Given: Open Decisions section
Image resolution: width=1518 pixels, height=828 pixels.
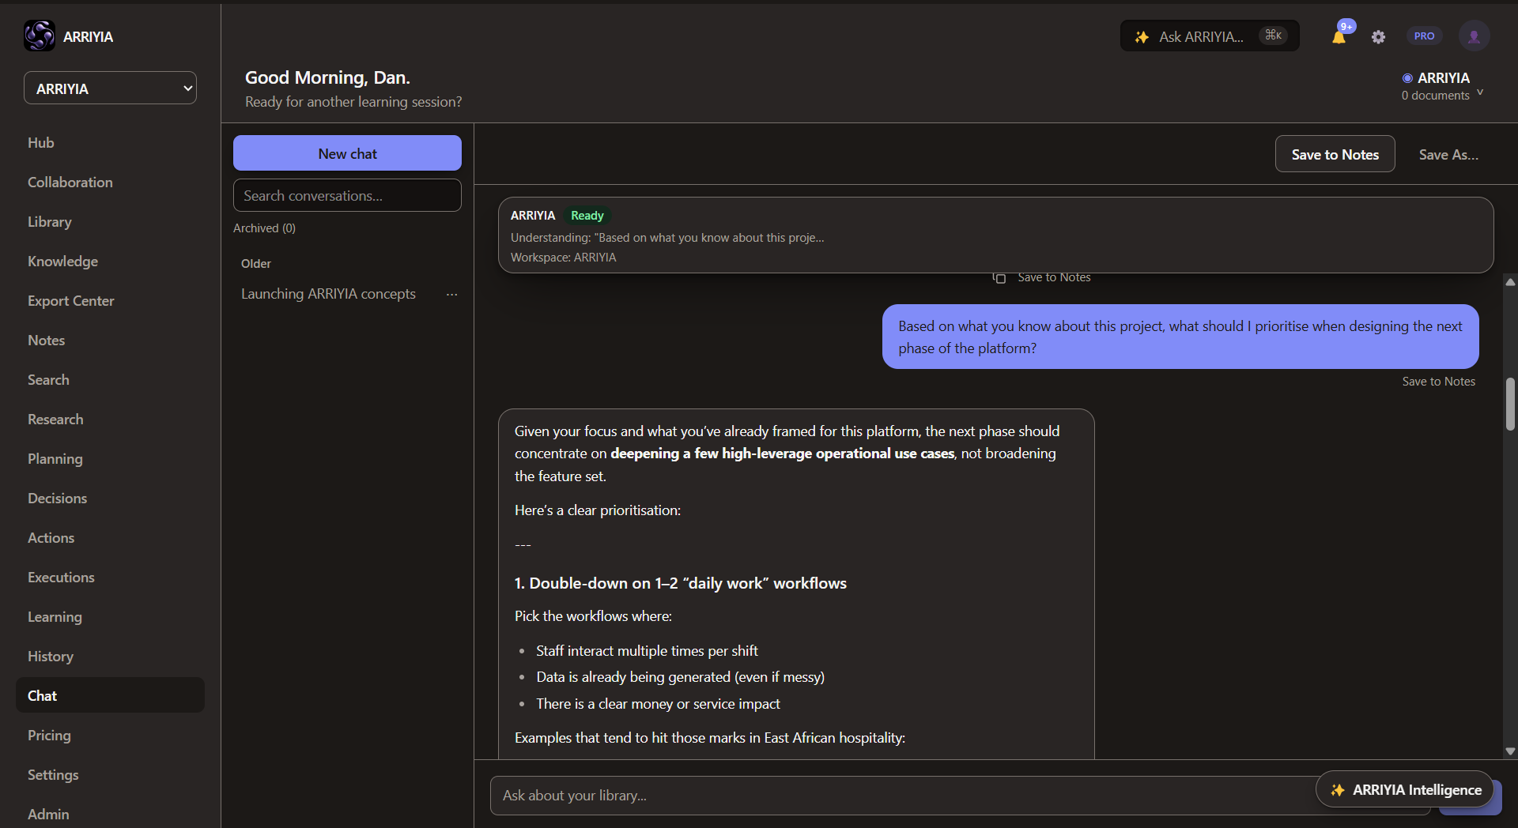Looking at the screenshot, I should [58, 499].
